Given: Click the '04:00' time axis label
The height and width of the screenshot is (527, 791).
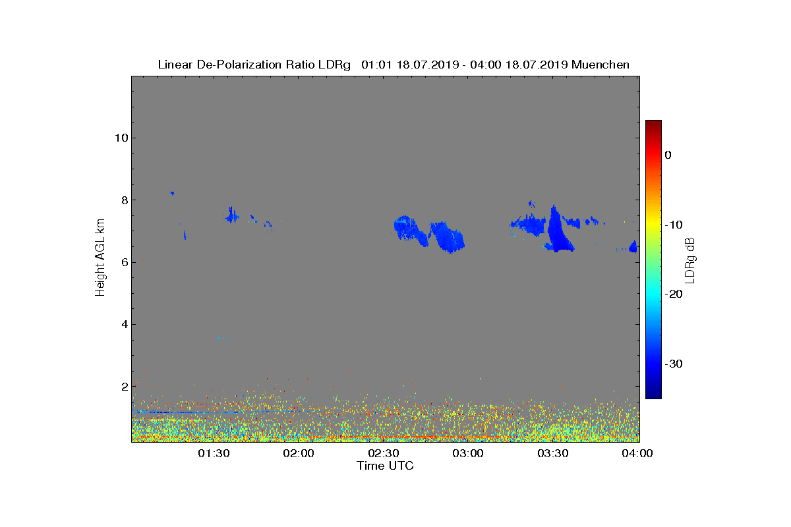Looking at the screenshot, I should (638, 453).
